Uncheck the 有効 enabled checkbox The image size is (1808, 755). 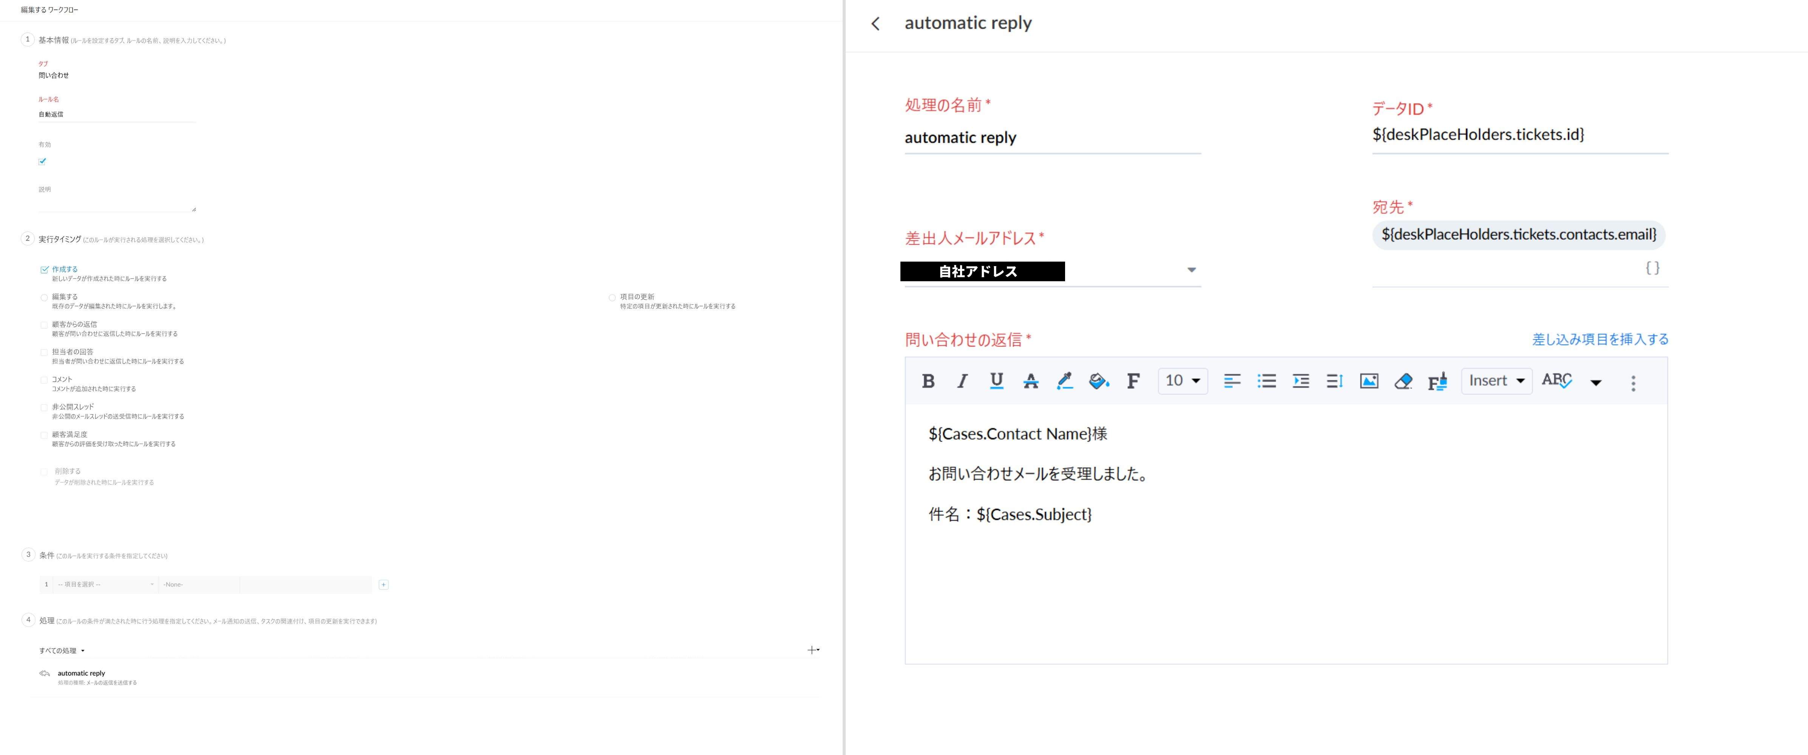point(43,162)
